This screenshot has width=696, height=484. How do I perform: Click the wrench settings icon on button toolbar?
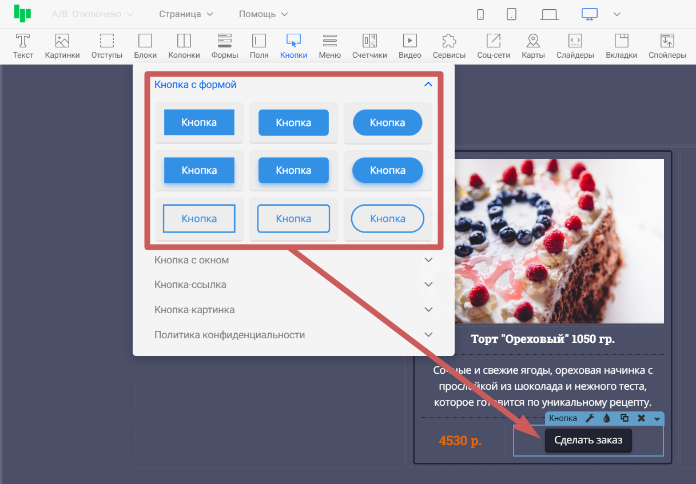[x=591, y=418]
